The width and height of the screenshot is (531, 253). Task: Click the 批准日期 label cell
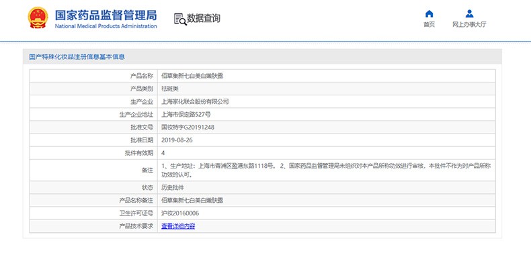(93, 140)
